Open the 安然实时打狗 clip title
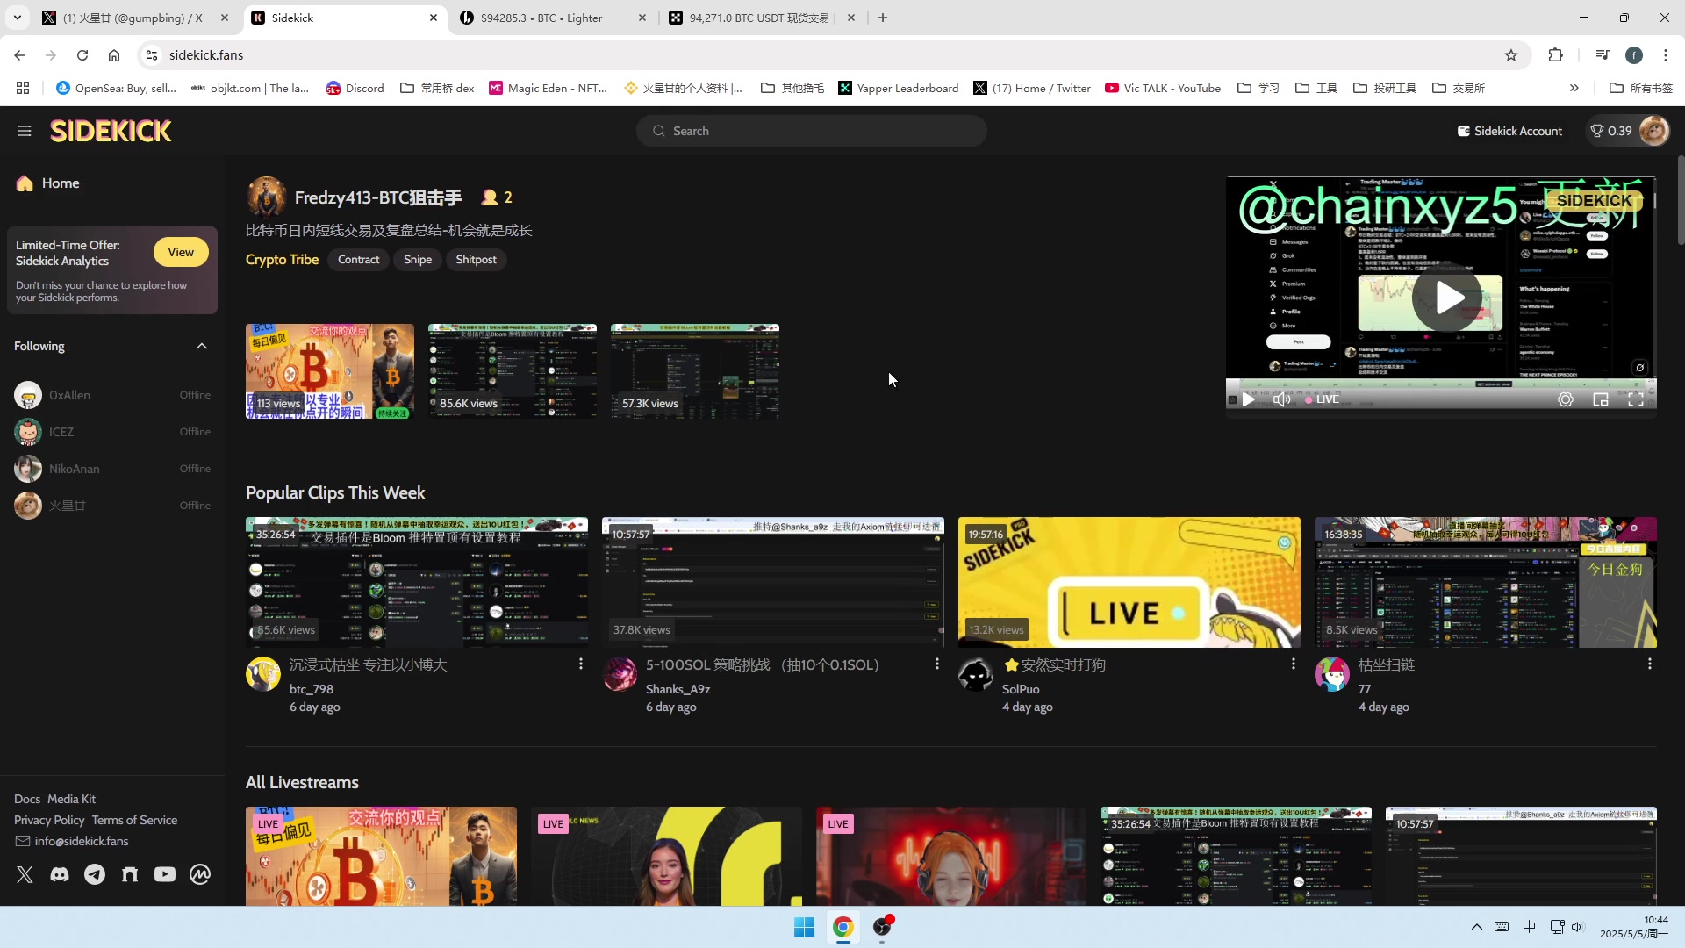The height and width of the screenshot is (948, 1685). [1054, 664]
